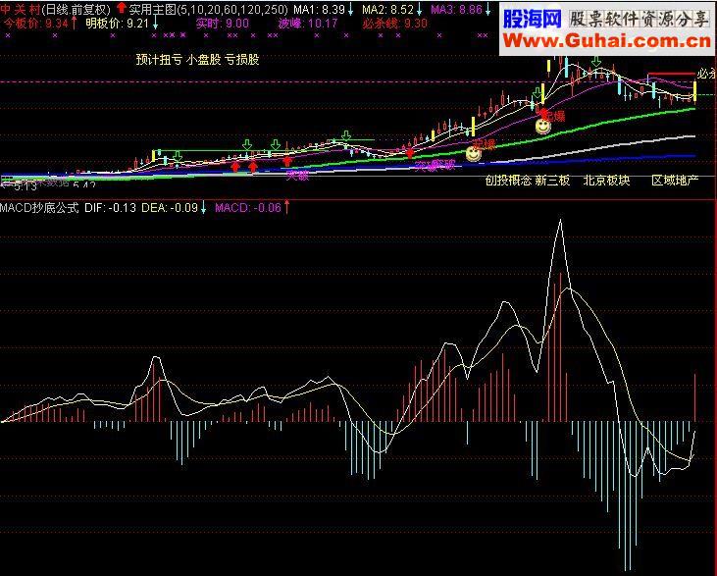Select the MA2: 8.52 value
Viewport: 717px width, 576px height.
coord(387,9)
